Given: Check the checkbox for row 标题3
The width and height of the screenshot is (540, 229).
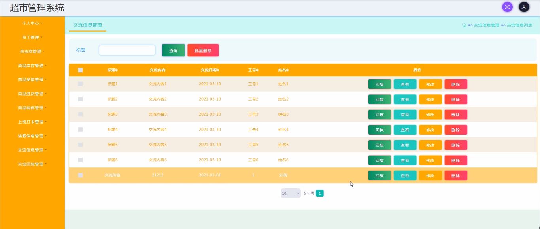Looking at the screenshot, I should [x=80, y=114].
